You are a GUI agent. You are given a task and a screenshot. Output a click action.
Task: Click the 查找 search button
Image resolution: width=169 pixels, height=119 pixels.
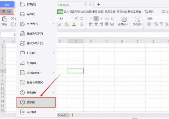pyautogui.click(x=149, y=12)
